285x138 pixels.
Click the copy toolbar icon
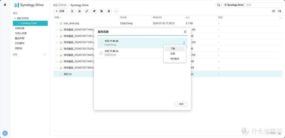[101, 11]
